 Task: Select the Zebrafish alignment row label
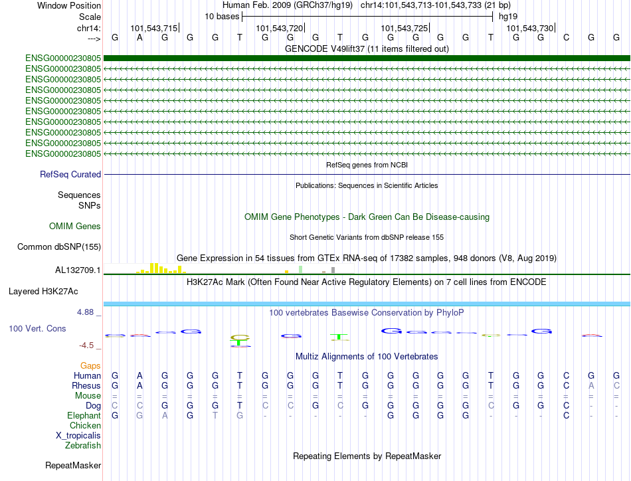pyautogui.click(x=83, y=446)
